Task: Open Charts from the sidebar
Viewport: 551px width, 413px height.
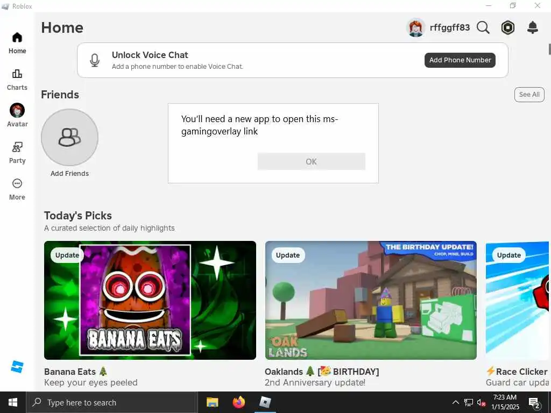Action: [x=17, y=80]
